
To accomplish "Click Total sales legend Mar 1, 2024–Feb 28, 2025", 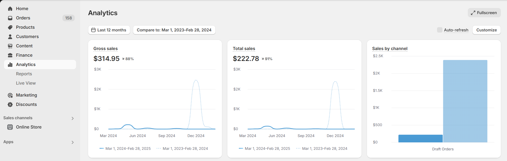I will coord(264,148).
